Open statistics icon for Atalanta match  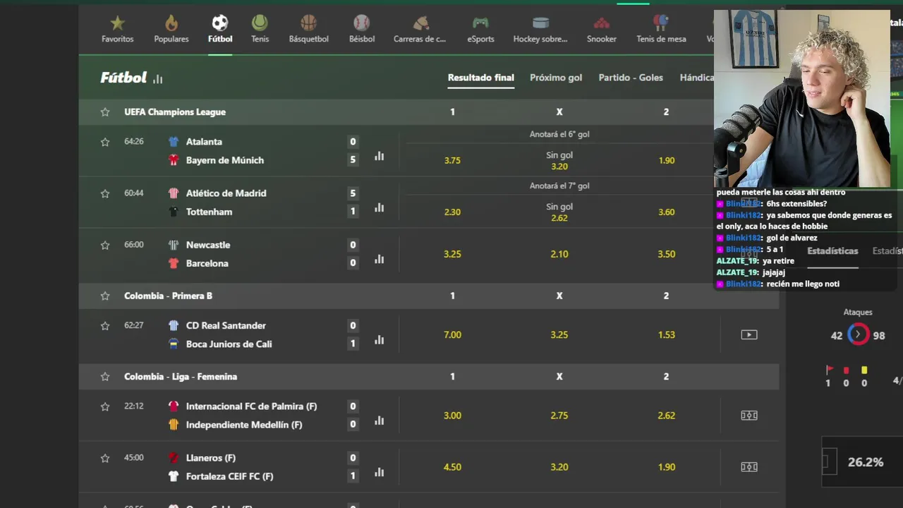380,156
